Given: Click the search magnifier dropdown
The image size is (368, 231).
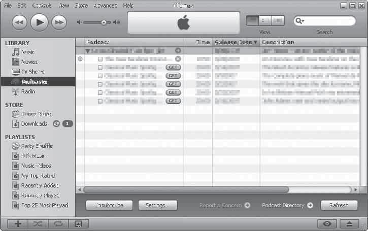Looking at the screenshot, I should (x=299, y=21).
